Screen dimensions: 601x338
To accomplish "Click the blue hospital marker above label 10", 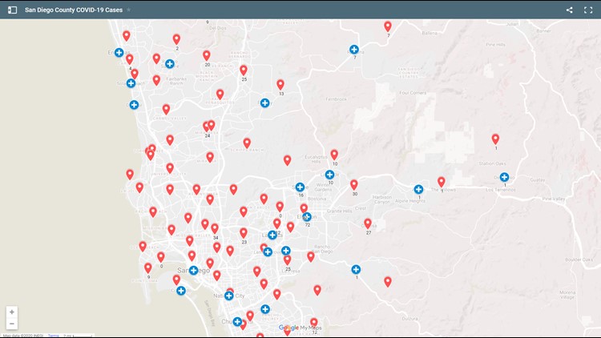I will click(x=329, y=175).
